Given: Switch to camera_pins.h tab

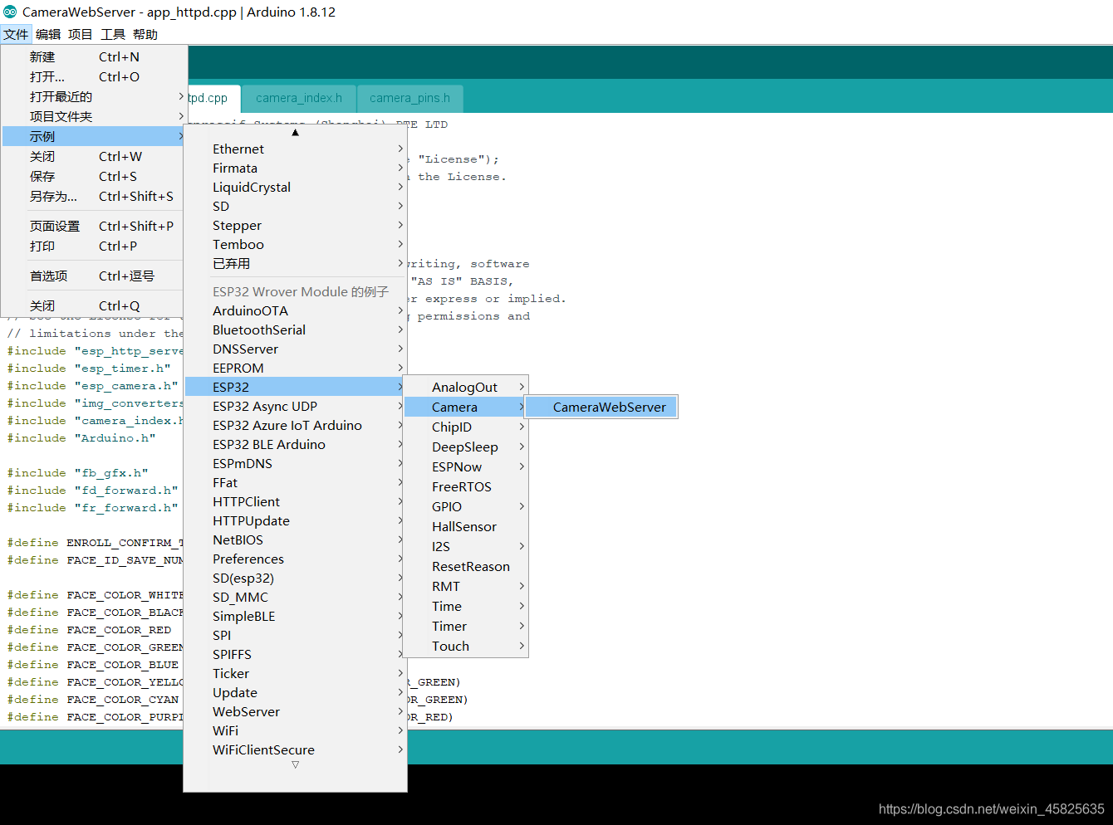Looking at the screenshot, I should tap(409, 98).
